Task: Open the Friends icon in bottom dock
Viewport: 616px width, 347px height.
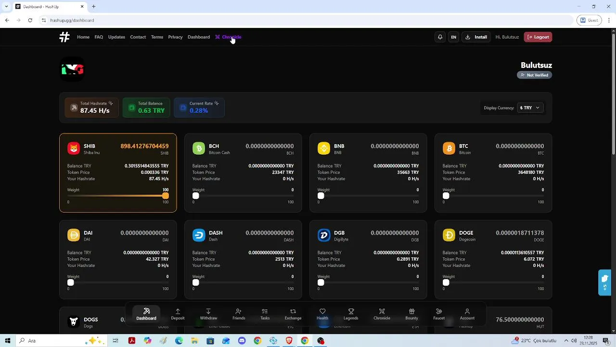Action: tap(239, 314)
